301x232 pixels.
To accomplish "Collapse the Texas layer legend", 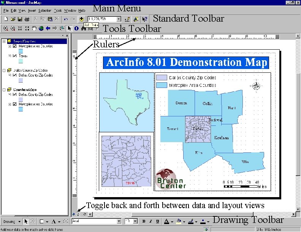I will (x=10, y=56).
